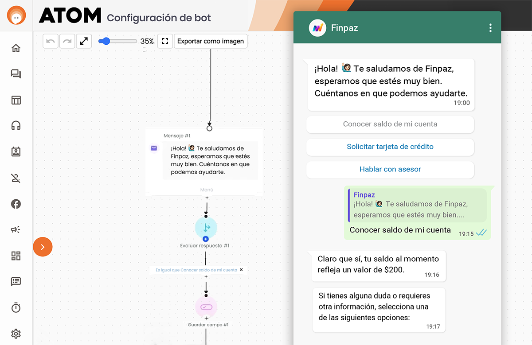Screen dimensions: 532x345
Task: Click Configuración de bot heading
Action: [x=159, y=18]
